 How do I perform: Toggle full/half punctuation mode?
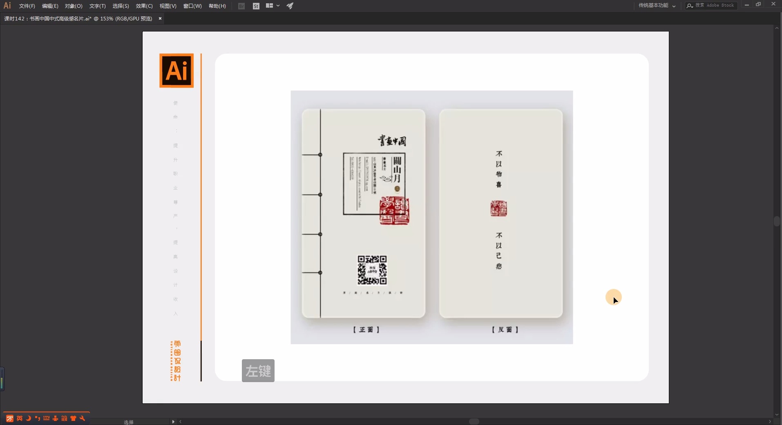38,418
